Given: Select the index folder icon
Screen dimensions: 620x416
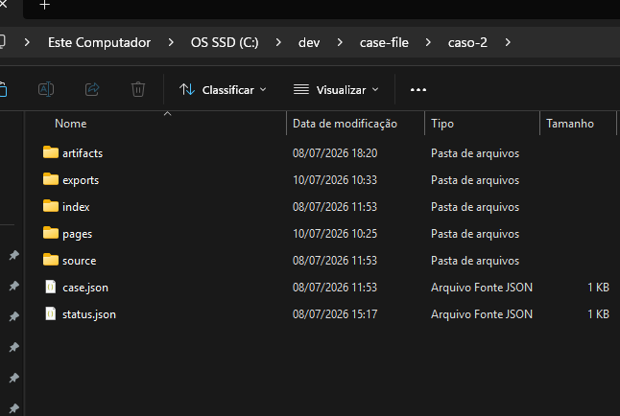Looking at the screenshot, I should [51, 206].
